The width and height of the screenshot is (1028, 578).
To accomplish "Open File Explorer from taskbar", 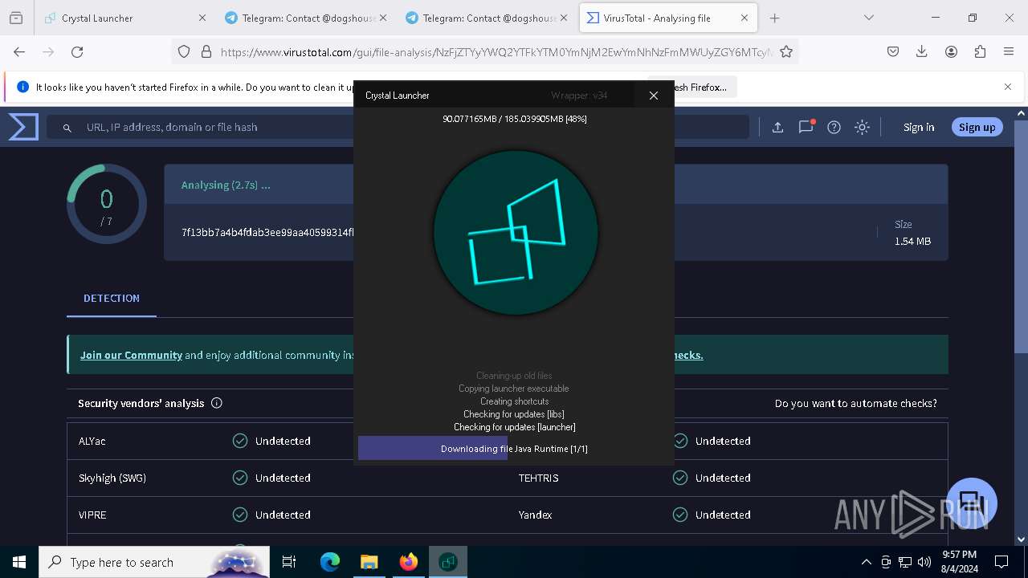I will 369,562.
